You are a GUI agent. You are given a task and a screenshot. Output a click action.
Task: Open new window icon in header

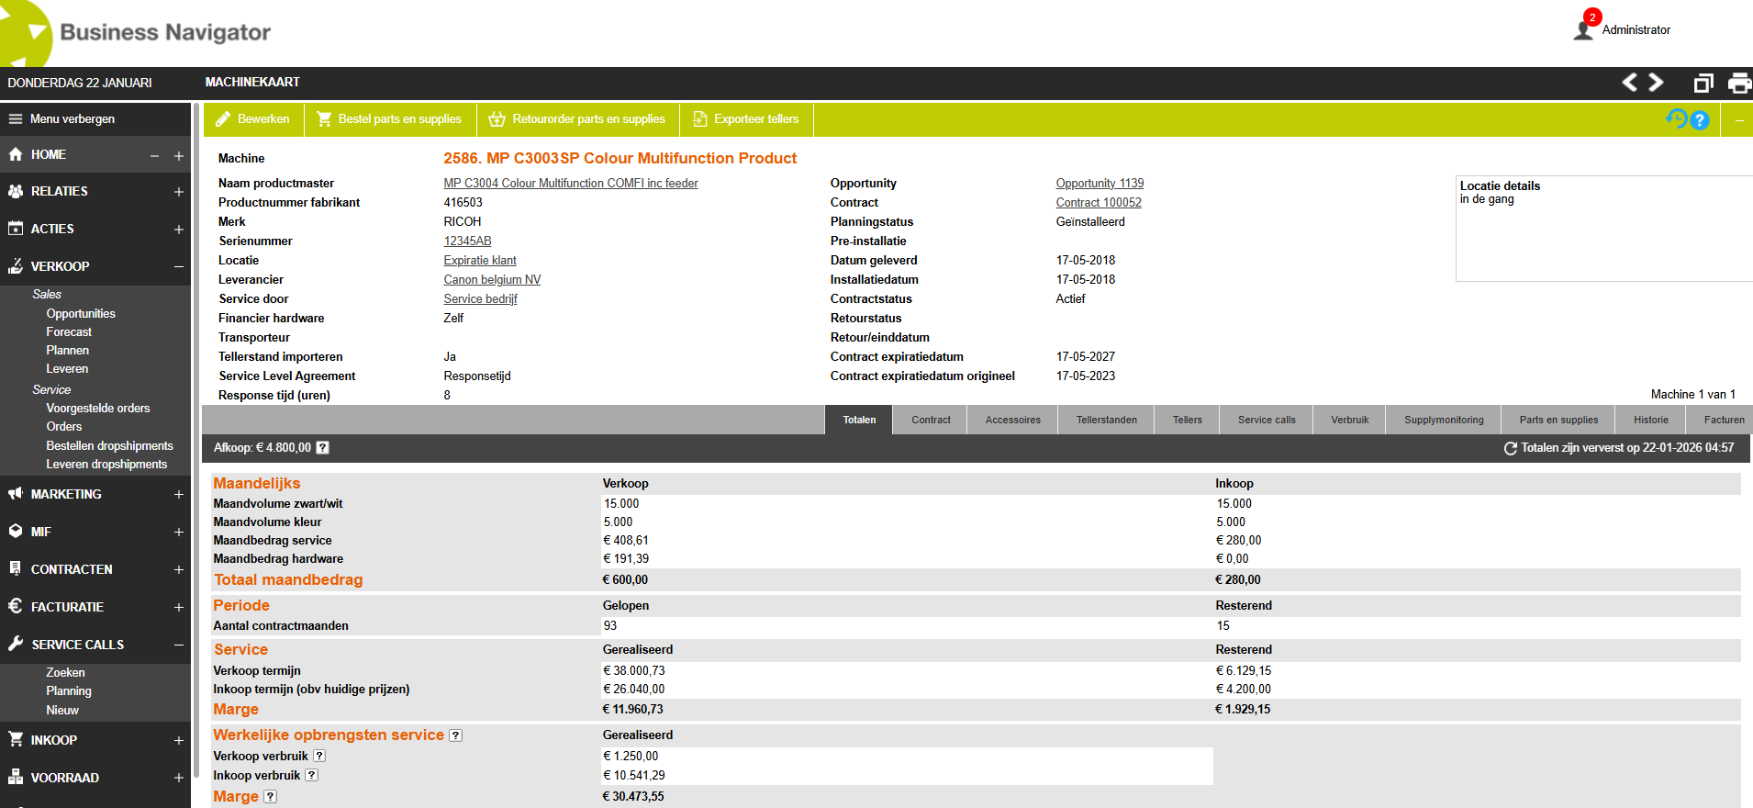(1703, 83)
